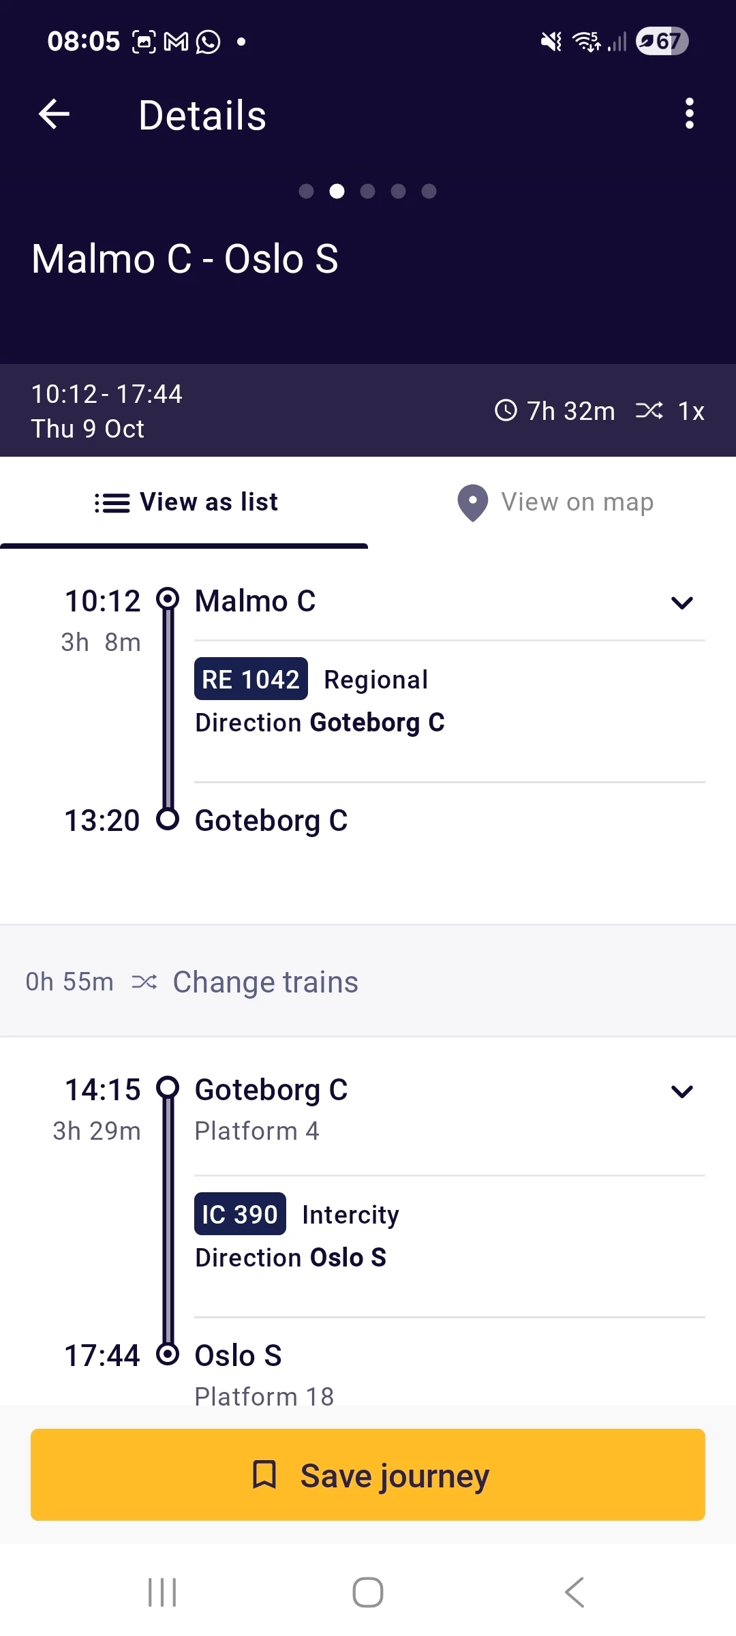This screenshot has width=736, height=1636.
Task: Tap the Change trains transfer icon
Action: pyautogui.click(x=144, y=982)
